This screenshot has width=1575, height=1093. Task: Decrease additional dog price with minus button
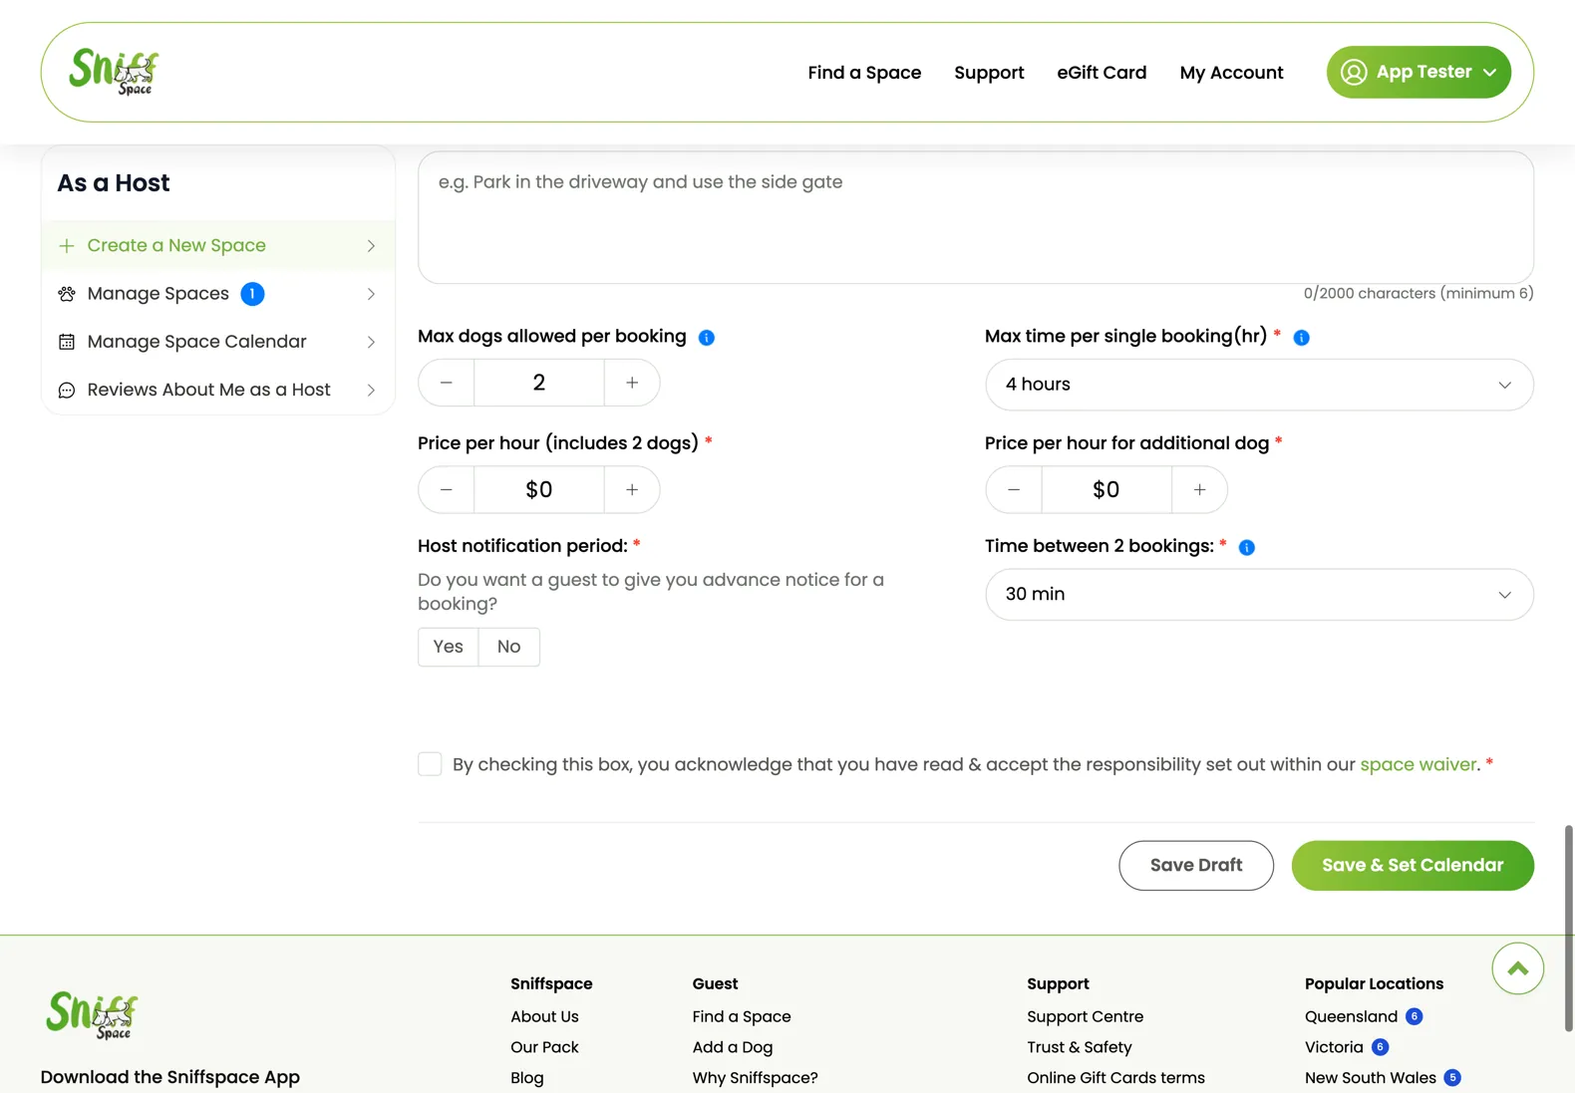[x=1014, y=489]
